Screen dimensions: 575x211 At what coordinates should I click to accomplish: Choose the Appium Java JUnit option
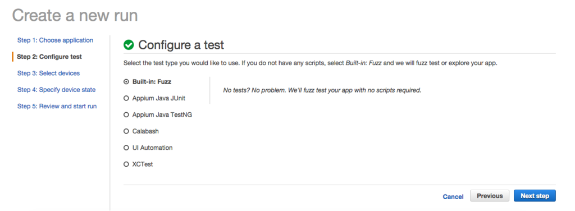pos(126,99)
